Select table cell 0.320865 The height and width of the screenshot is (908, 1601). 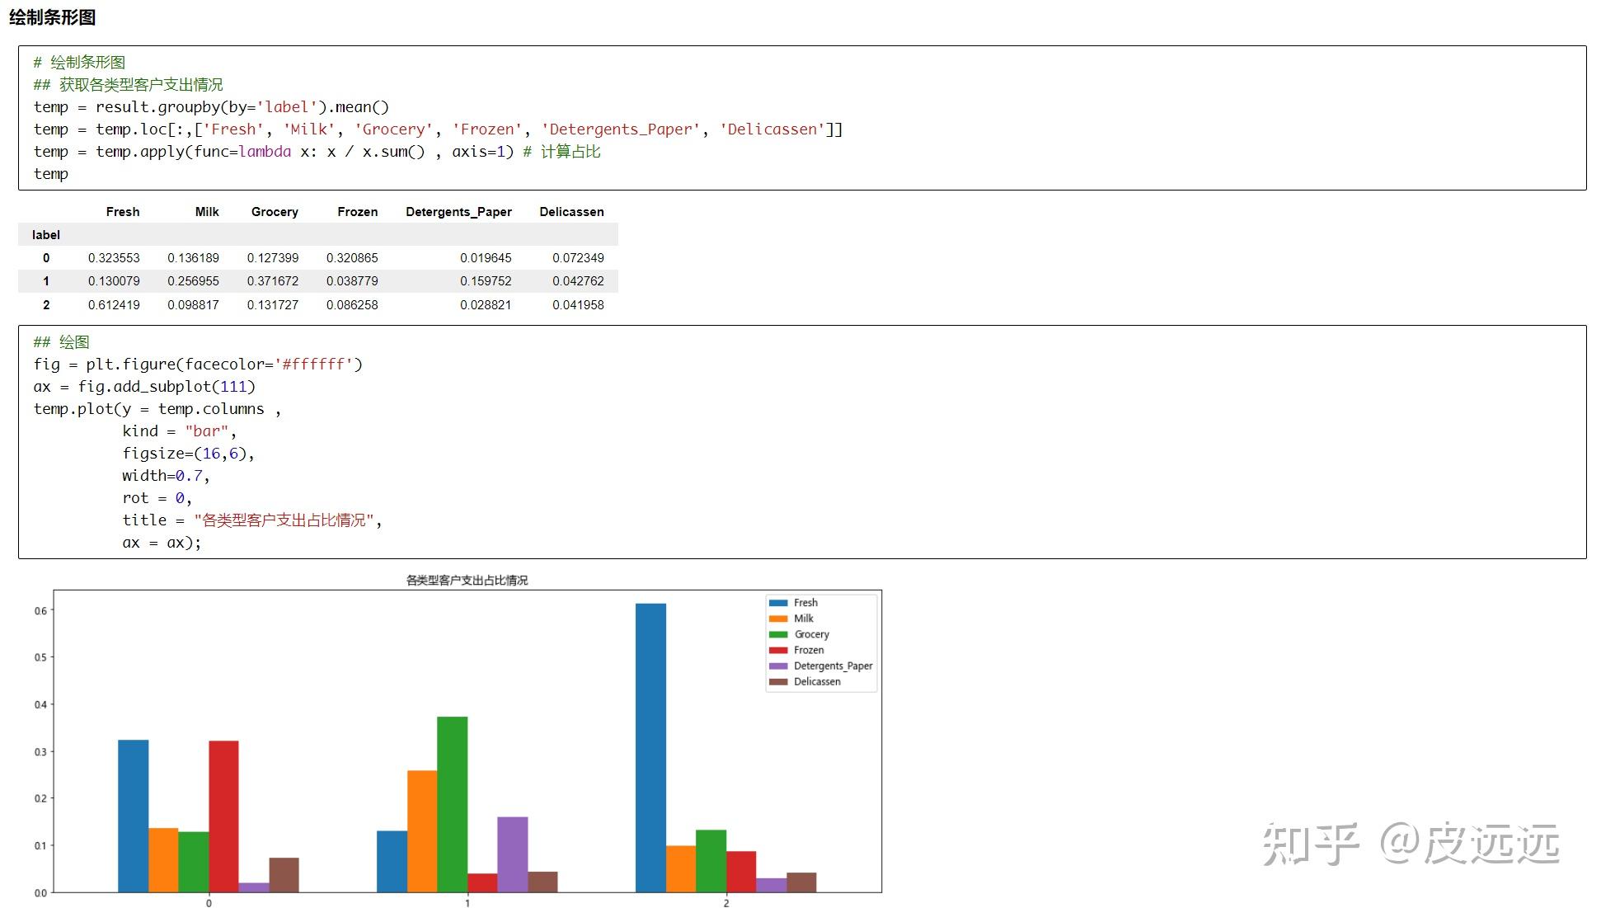click(352, 258)
